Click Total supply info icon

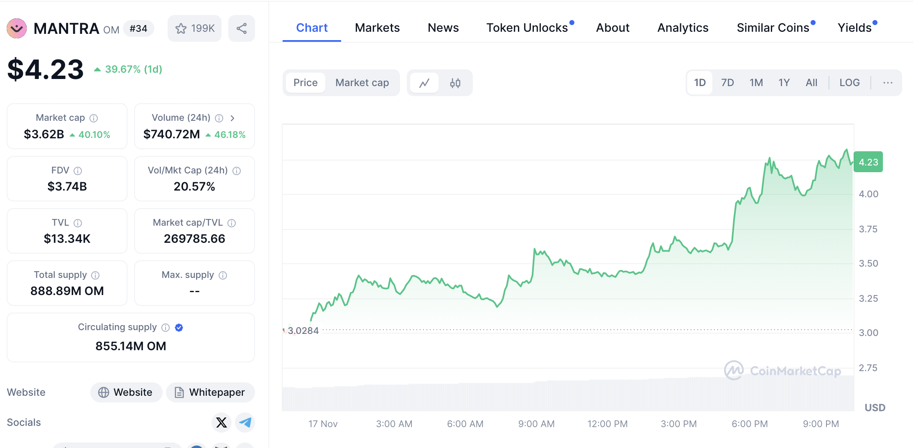[95, 275]
